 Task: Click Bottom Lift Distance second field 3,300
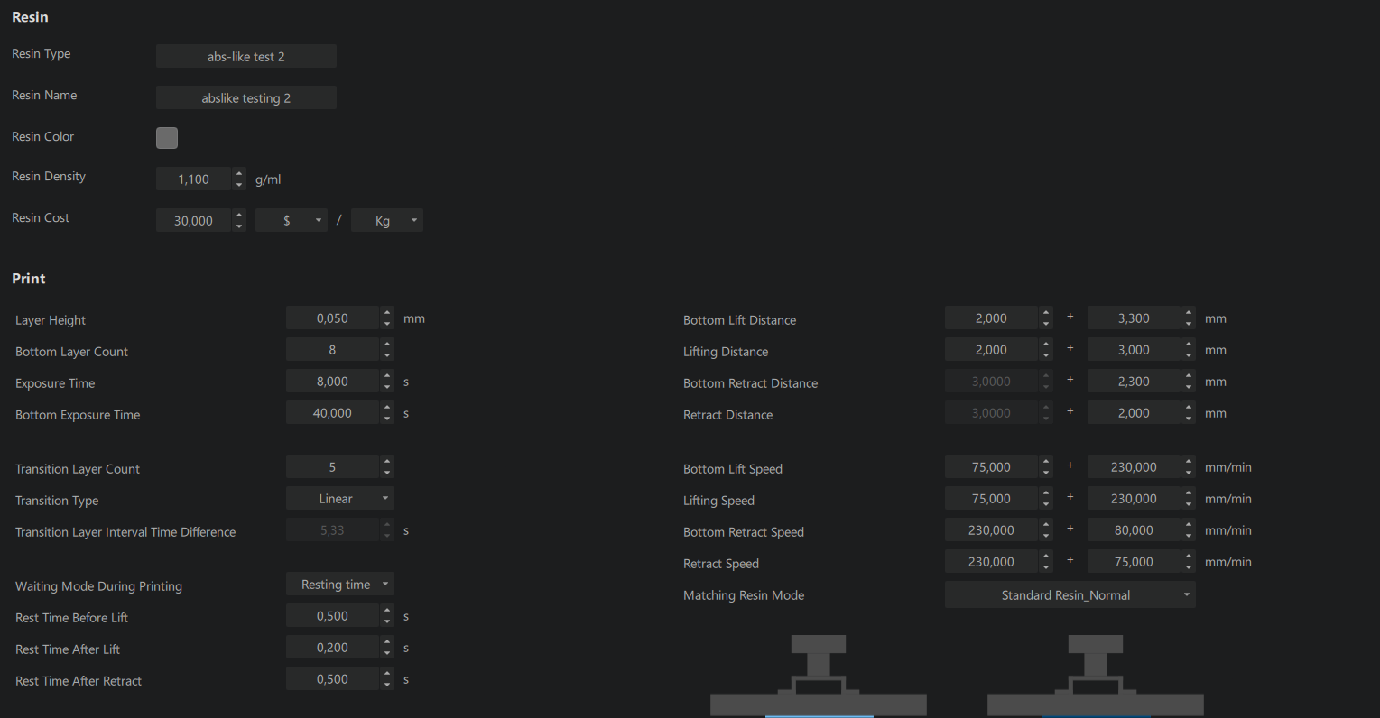pyautogui.click(x=1134, y=318)
